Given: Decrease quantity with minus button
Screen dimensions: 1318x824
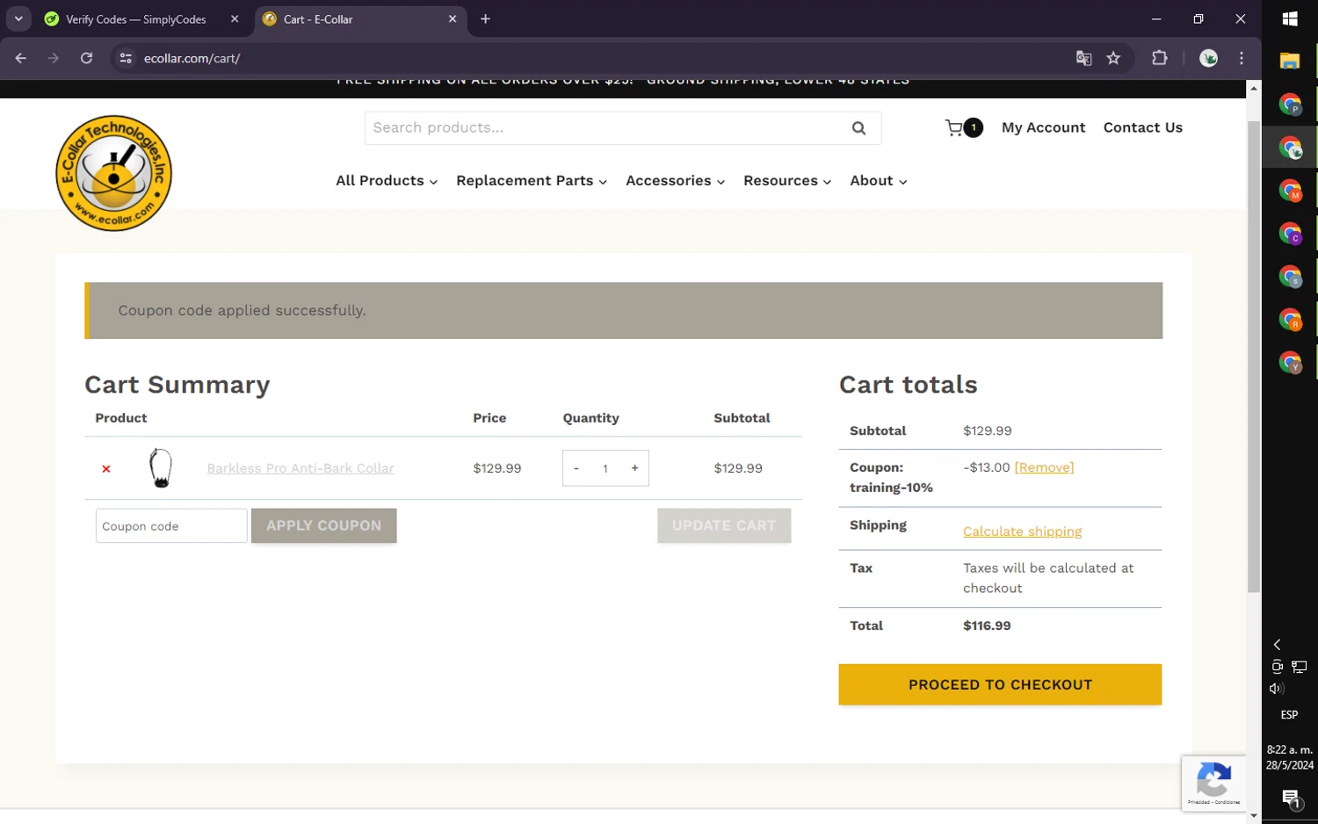Looking at the screenshot, I should click(x=576, y=468).
